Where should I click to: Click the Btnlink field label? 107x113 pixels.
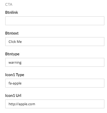[x=12, y=12]
